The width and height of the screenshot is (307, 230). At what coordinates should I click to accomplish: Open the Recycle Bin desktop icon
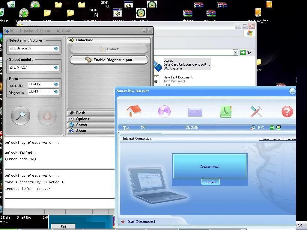point(2,13)
